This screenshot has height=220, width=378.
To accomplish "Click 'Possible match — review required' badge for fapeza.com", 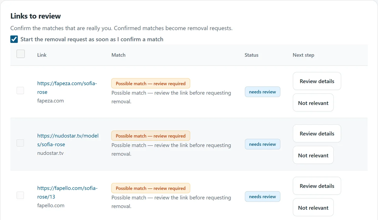I will pos(151,84).
